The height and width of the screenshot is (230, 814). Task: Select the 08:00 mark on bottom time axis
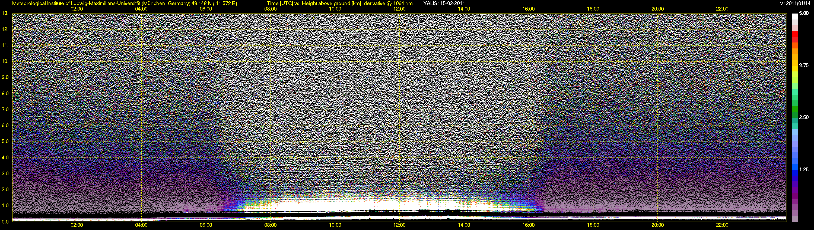point(270,225)
